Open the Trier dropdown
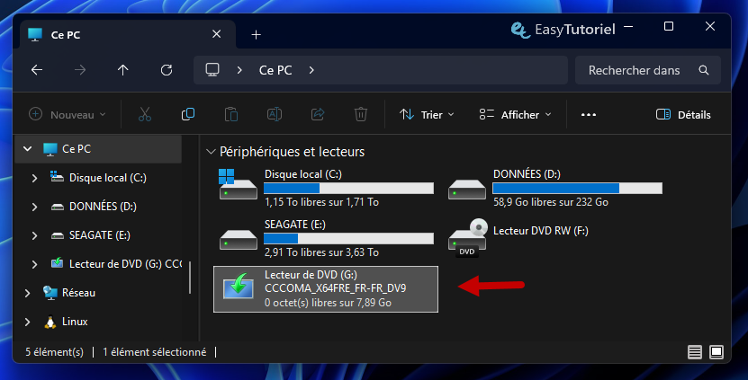 427,114
